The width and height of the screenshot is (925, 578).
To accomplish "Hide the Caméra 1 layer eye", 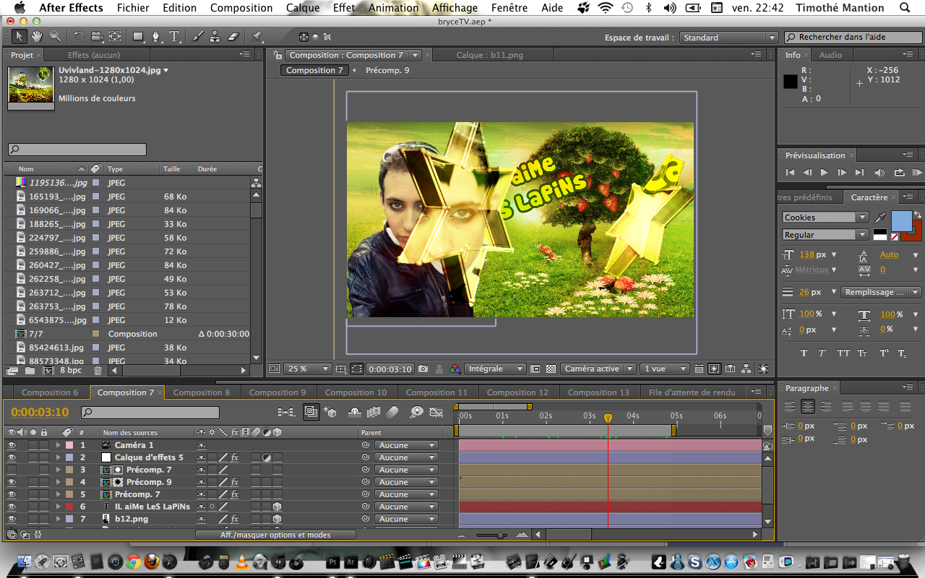I will (x=12, y=445).
